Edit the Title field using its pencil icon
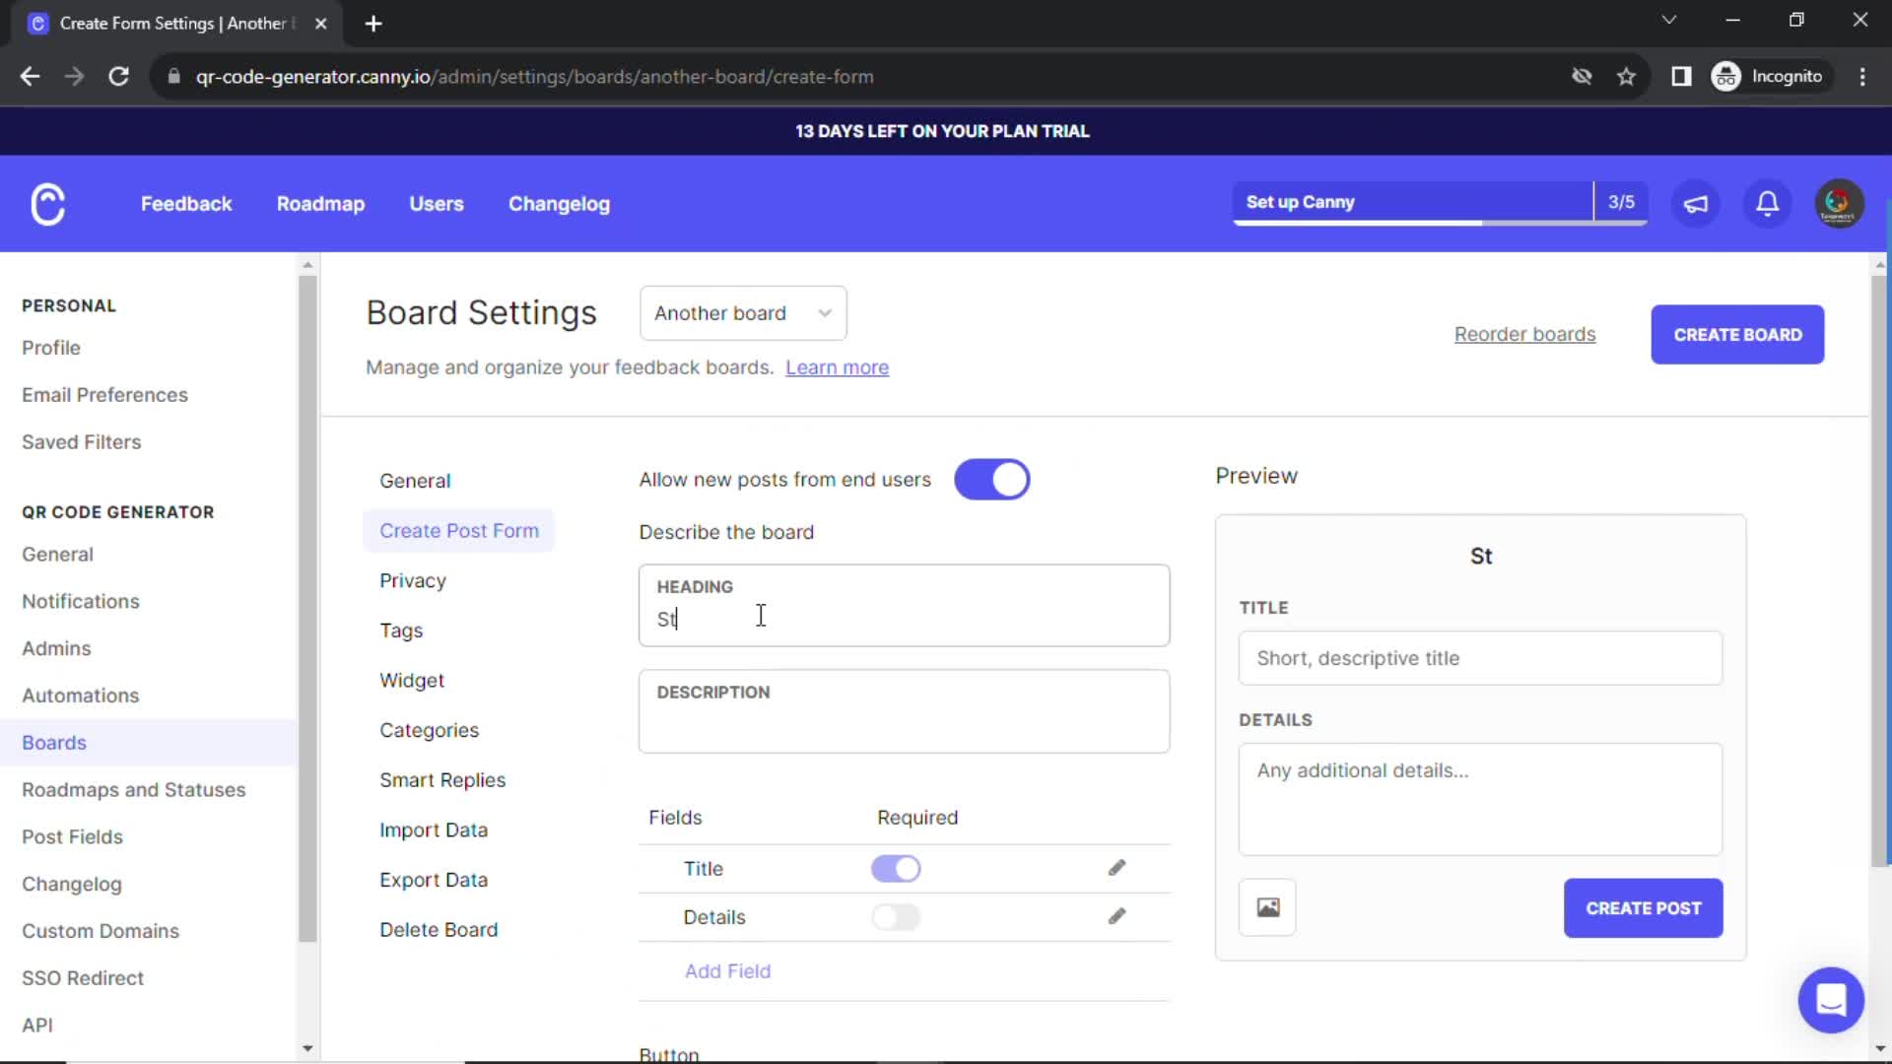 [1116, 868]
